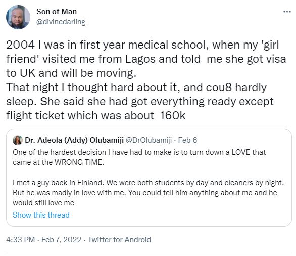The width and height of the screenshot is (296, 256).
Task: Click tweet line '2004 I was in first year'
Action: click(x=142, y=45)
